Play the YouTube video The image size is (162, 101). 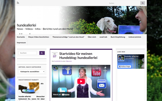[81, 81]
